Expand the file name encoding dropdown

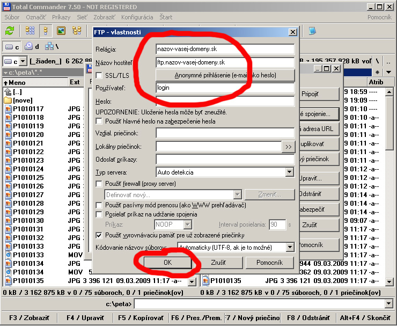click(x=290, y=247)
